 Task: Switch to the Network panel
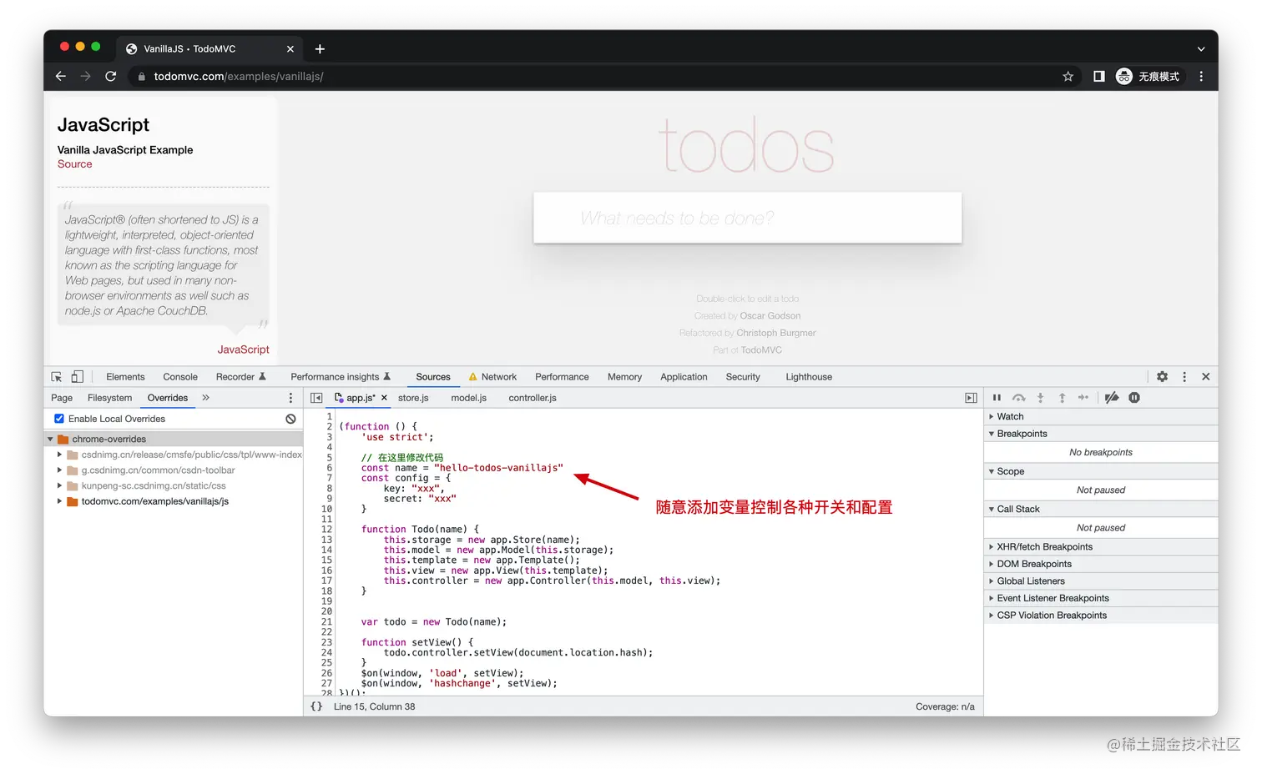[492, 377]
